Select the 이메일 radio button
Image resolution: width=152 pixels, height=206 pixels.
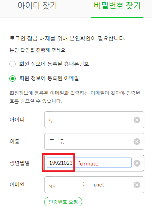[x=13, y=79]
